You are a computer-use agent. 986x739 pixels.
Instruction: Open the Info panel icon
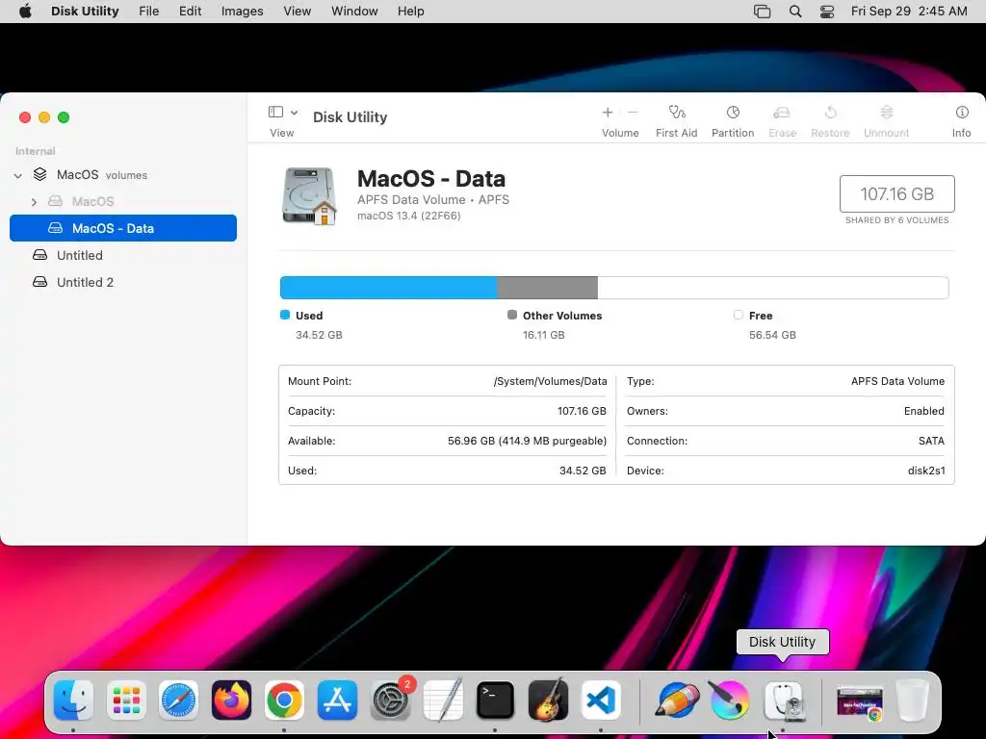click(x=962, y=113)
